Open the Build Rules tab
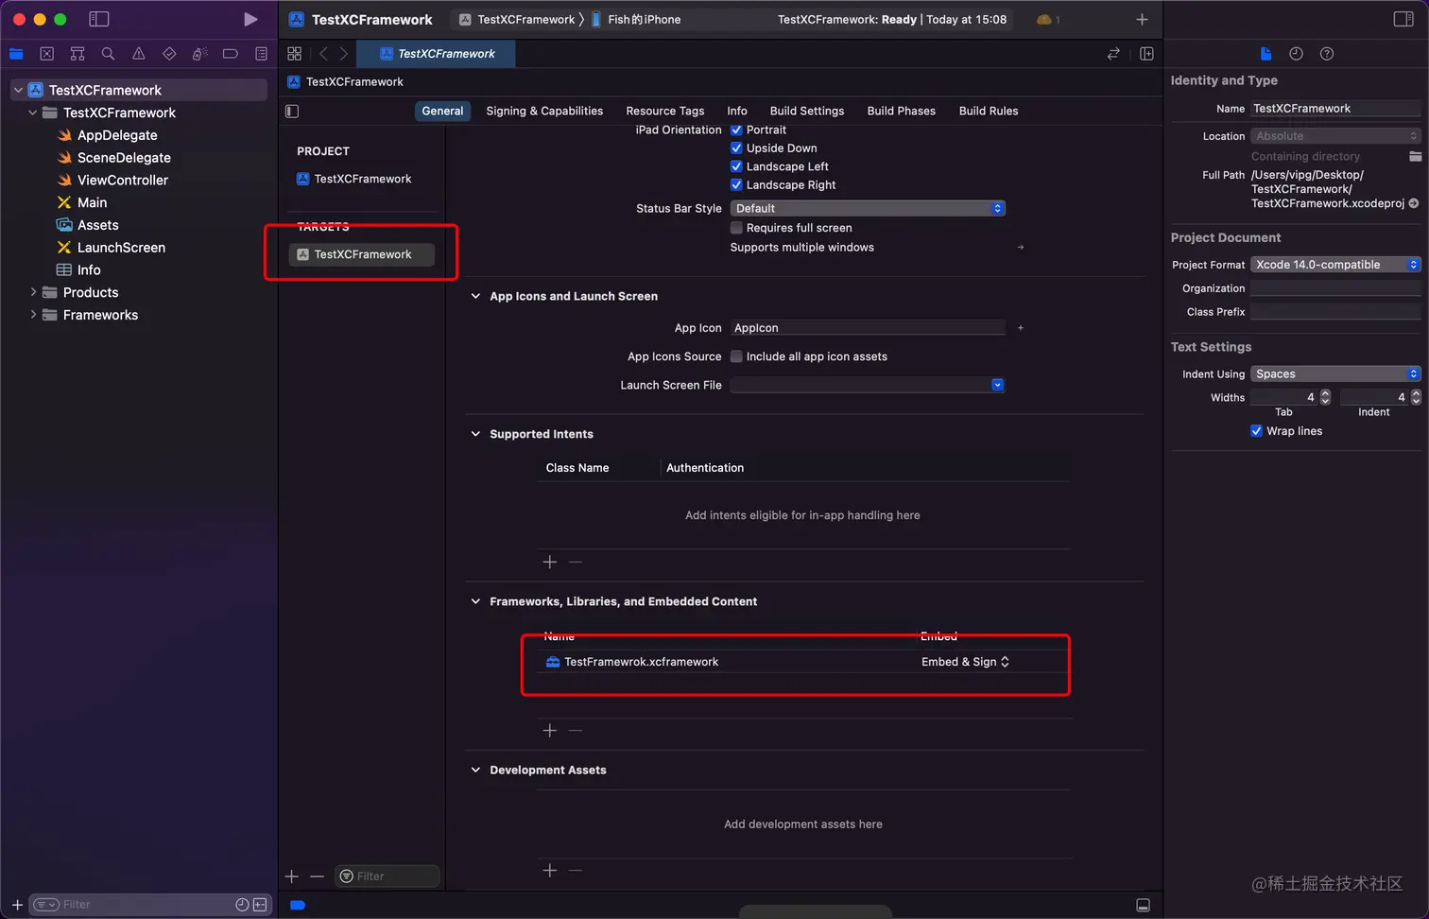 pos(989,111)
